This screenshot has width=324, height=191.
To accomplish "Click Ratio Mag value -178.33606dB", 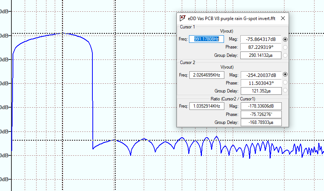I will 261,106.
